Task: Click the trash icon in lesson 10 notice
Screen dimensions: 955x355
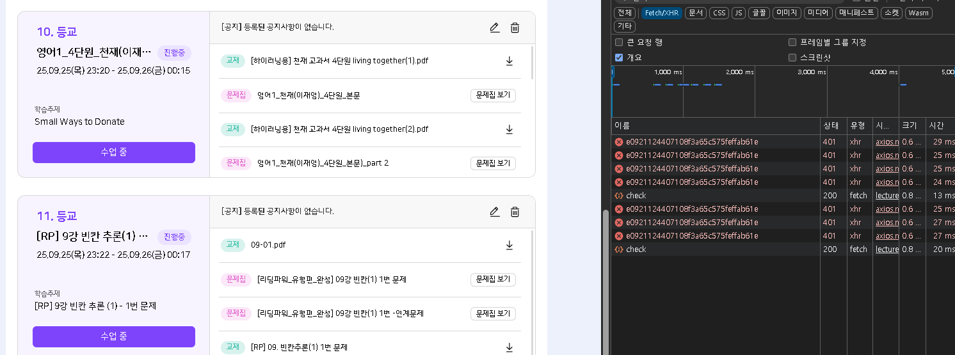Action: click(515, 28)
